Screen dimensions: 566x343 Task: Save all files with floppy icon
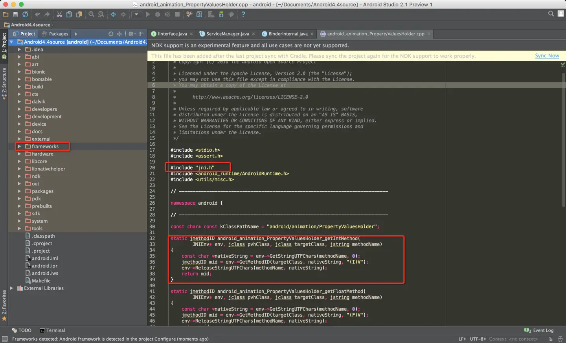coord(15,14)
